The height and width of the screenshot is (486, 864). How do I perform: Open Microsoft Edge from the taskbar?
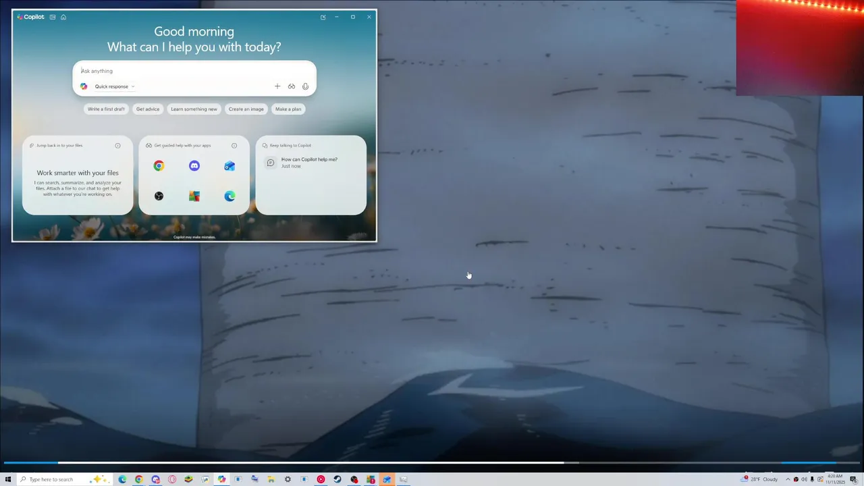[x=122, y=479]
